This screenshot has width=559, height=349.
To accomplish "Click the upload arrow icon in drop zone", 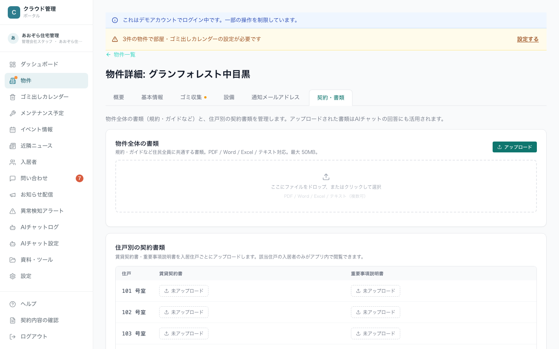I will pyautogui.click(x=326, y=177).
